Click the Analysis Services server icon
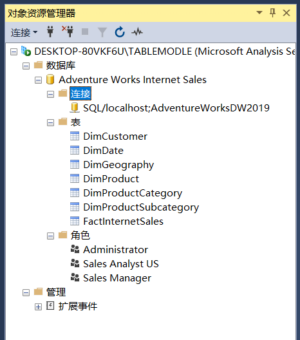Screen dimensions: 300x340 coord(26,51)
